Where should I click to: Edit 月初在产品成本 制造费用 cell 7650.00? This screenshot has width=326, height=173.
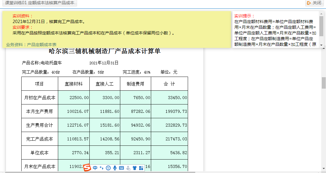[x=136, y=98]
